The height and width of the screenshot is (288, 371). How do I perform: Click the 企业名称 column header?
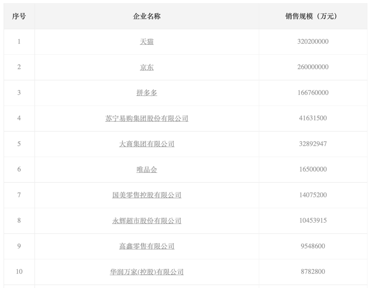tap(146, 16)
